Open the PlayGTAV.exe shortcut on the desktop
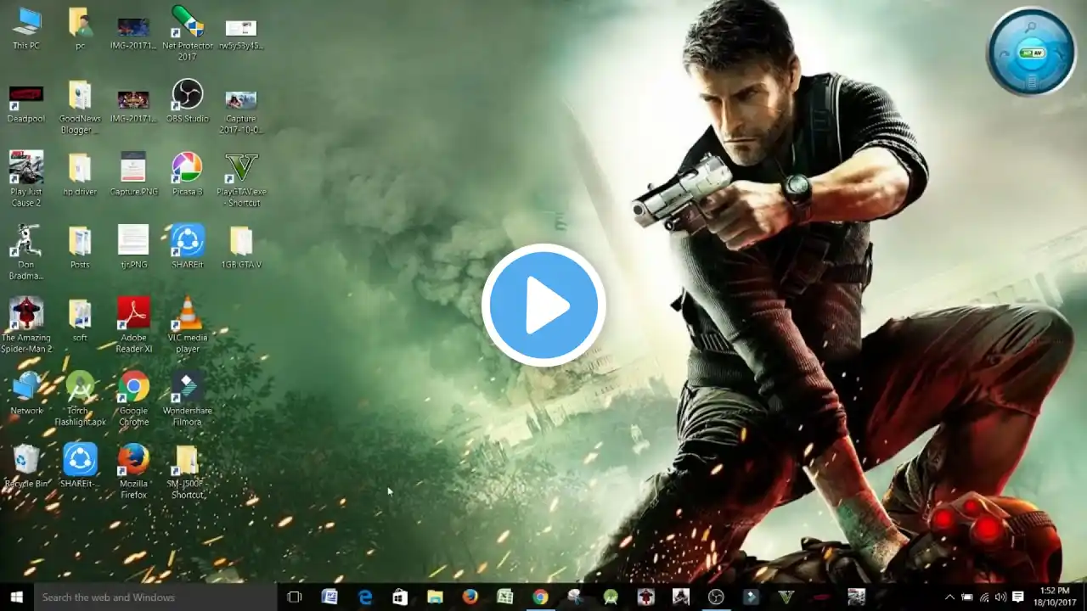Viewport: 1087px width, 611px height. click(241, 169)
